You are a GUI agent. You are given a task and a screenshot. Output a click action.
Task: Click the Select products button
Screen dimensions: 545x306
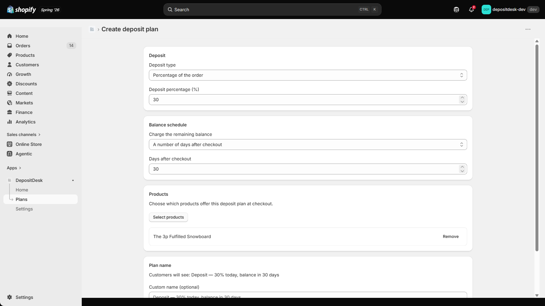168,217
